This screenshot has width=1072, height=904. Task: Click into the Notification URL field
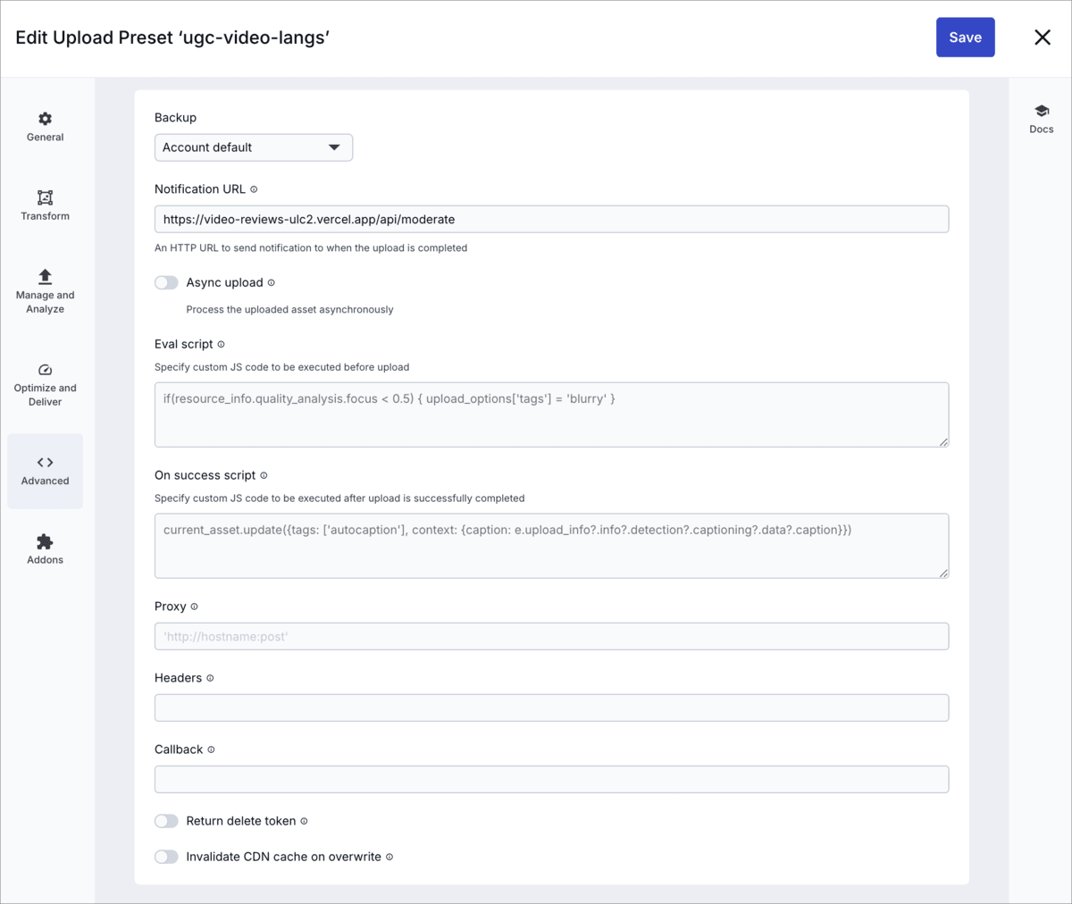tap(551, 219)
